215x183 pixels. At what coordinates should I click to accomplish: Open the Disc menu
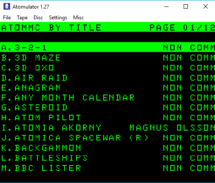coord(38,18)
